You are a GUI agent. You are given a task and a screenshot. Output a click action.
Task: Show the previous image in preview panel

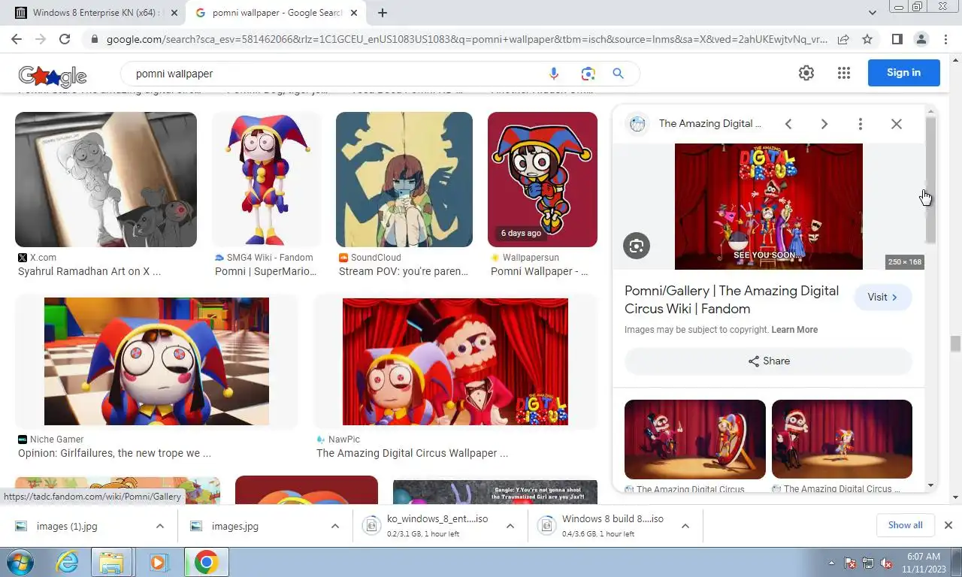tap(788, 124)
